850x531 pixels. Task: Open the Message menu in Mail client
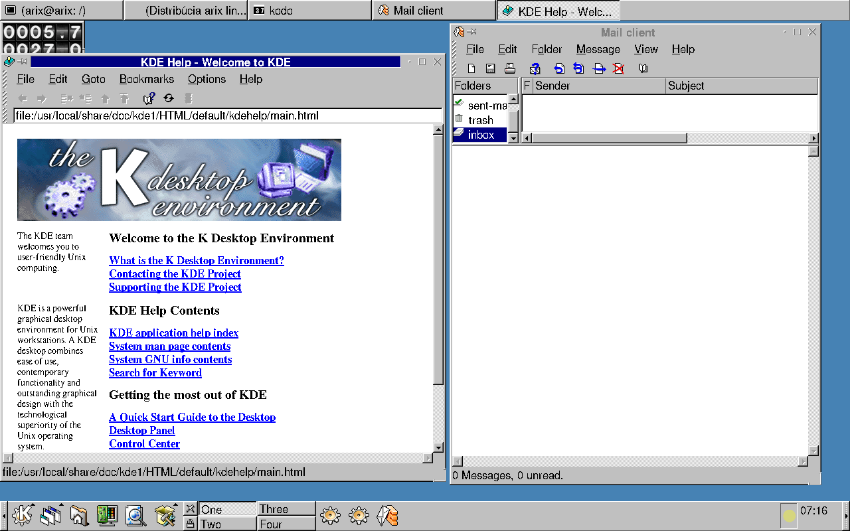pos(598,49)
